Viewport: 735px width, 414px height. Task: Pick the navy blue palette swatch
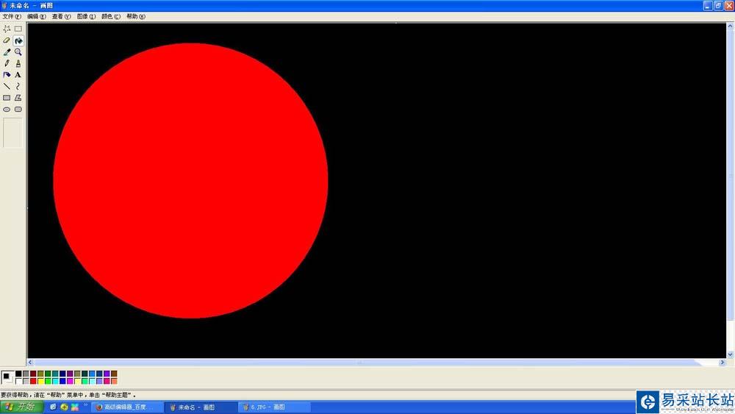[62, 374]
